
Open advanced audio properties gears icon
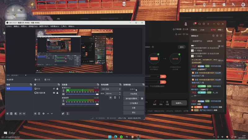click(63, 114)
